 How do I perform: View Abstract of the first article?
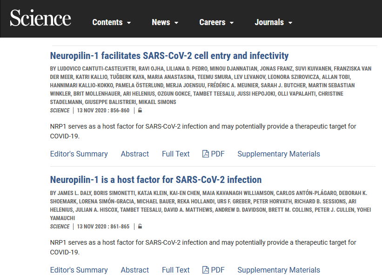(135, 154)
